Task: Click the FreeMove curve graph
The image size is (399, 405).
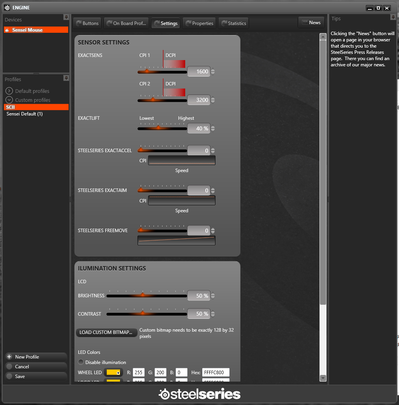Action: (177, 240)
